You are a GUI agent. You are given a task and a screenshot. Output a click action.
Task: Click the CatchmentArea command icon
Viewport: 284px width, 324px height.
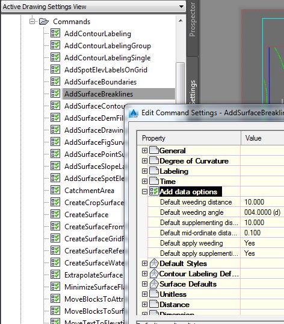[55, 190]
